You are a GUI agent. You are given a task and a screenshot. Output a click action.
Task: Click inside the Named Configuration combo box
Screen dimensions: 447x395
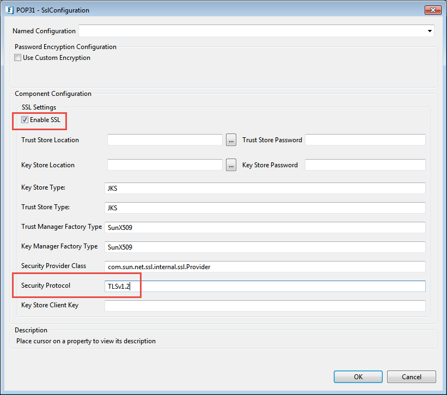pos(256,31)
